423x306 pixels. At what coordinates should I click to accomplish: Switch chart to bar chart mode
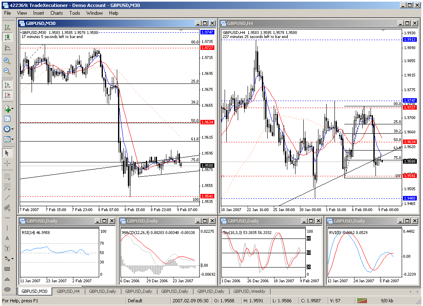tap(7, 27)
